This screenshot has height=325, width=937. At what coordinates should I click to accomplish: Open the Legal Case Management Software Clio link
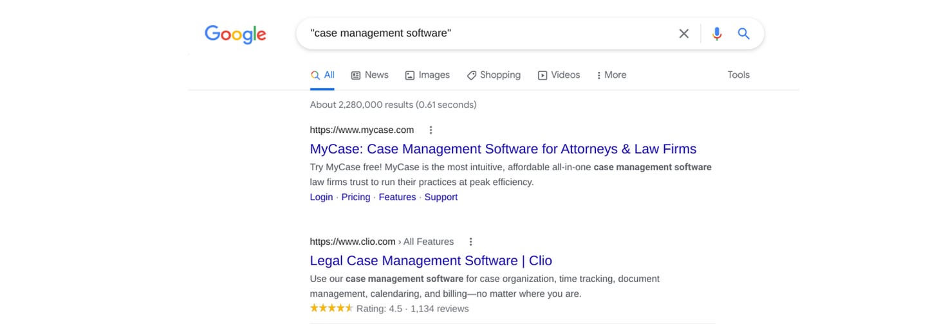click(x=431, y=261)
